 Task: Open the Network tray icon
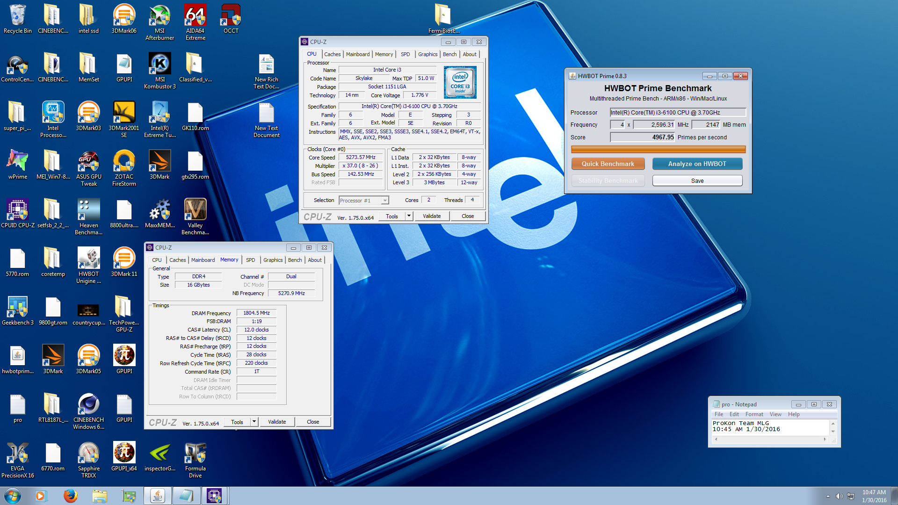coord(851,496)
